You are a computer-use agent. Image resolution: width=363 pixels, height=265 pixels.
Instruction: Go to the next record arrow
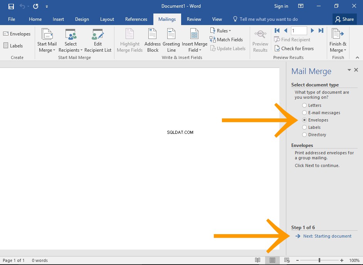(x=312, y=30)
